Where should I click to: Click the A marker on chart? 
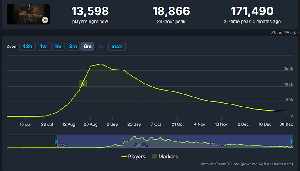click(x=83, y=84)
